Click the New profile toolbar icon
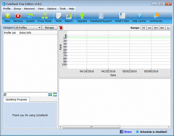Screen dimensions: 174x136 (x=8, y=16)
